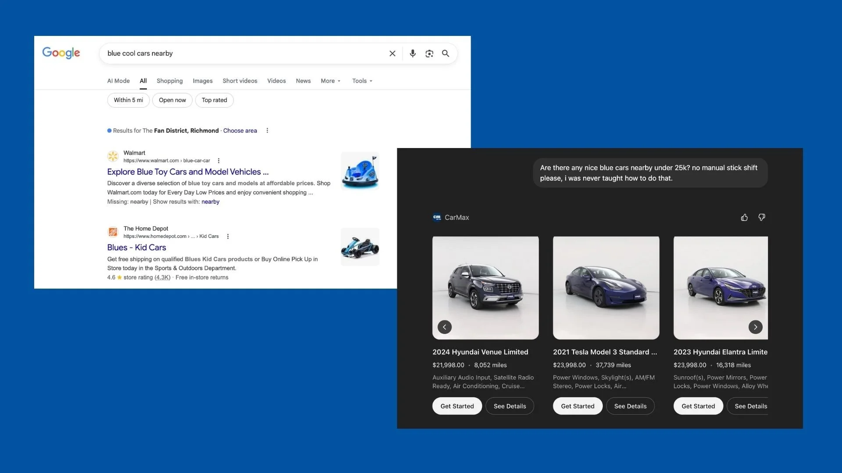
Task: Expand the More search categories dropdown
Action: coord(330,81)
